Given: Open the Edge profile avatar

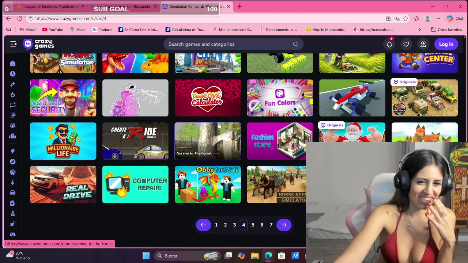Looking at the screenshot, I should click(427, 19).
